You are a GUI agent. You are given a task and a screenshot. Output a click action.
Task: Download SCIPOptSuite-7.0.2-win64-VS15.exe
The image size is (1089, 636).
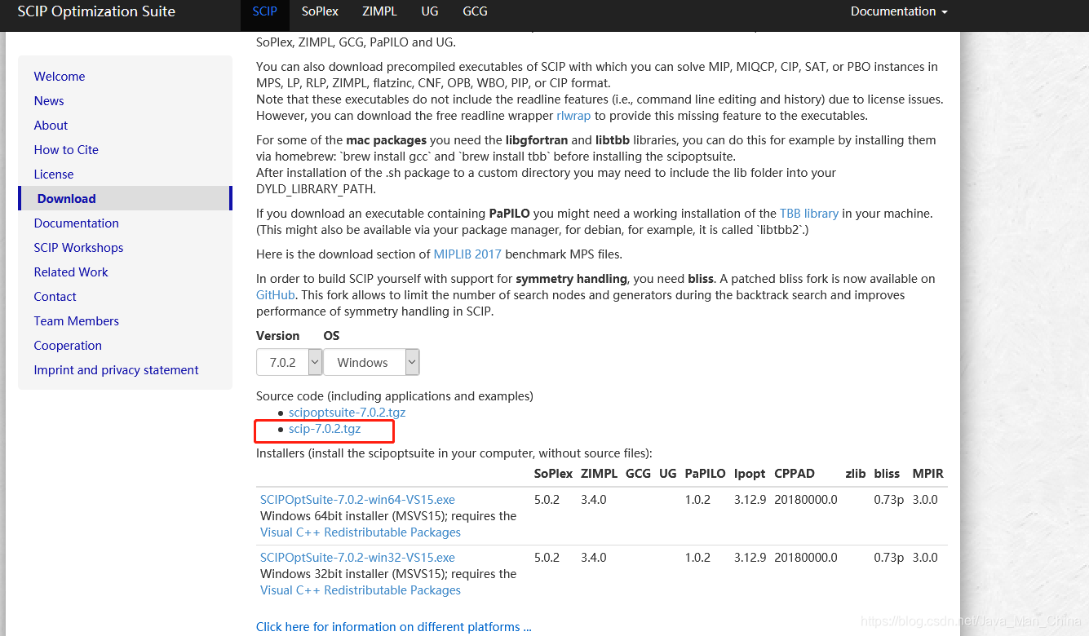coord(357,500)
